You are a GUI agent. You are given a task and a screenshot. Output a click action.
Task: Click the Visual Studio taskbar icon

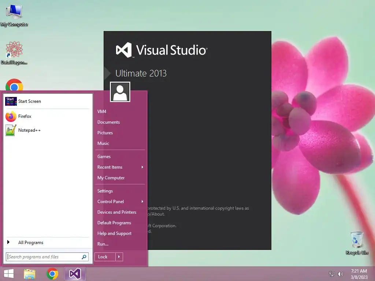click(x=75, y=274)
